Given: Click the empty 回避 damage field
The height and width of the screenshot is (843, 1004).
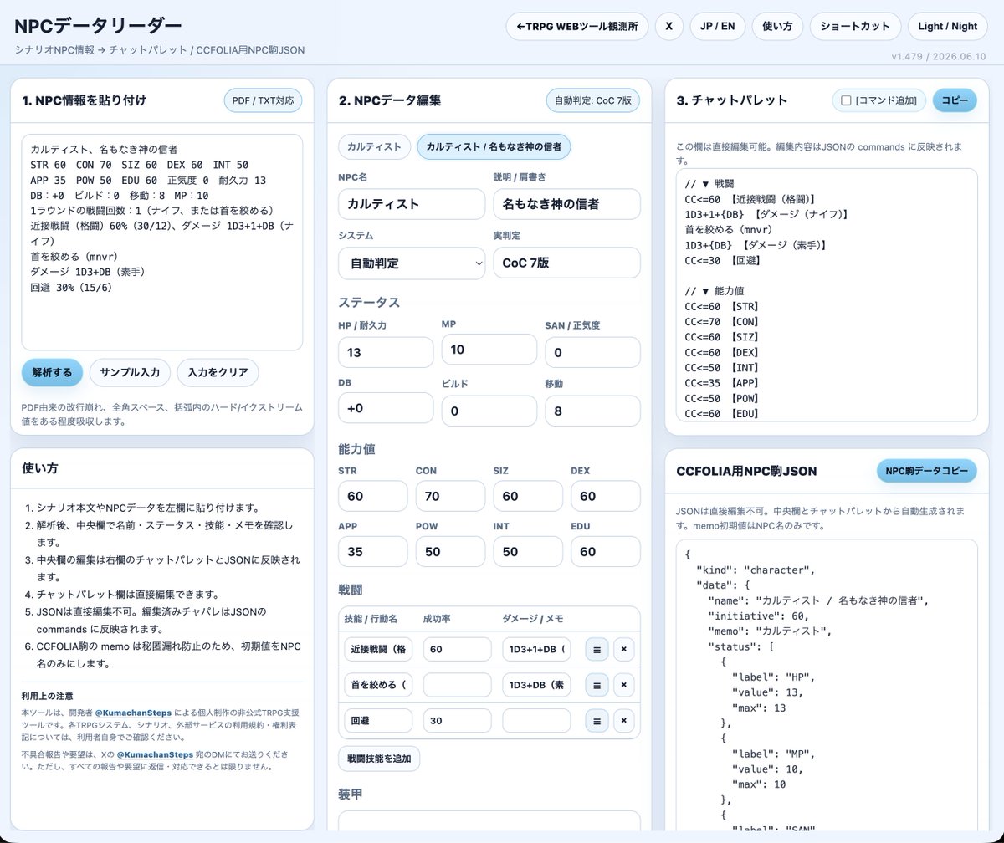Looking at the screenshot, I should click(536, 720).
